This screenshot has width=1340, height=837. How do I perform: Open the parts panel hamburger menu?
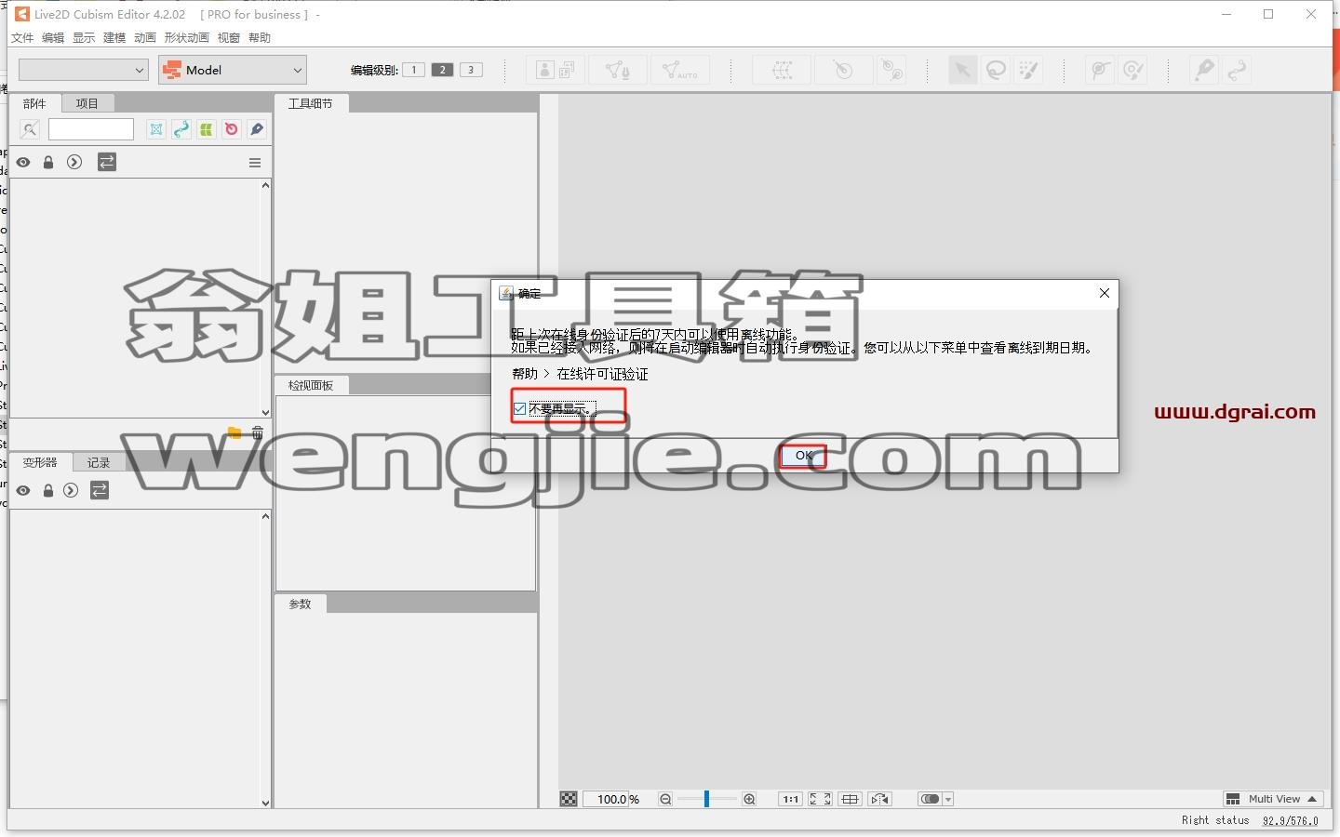[x=255, y=163]
